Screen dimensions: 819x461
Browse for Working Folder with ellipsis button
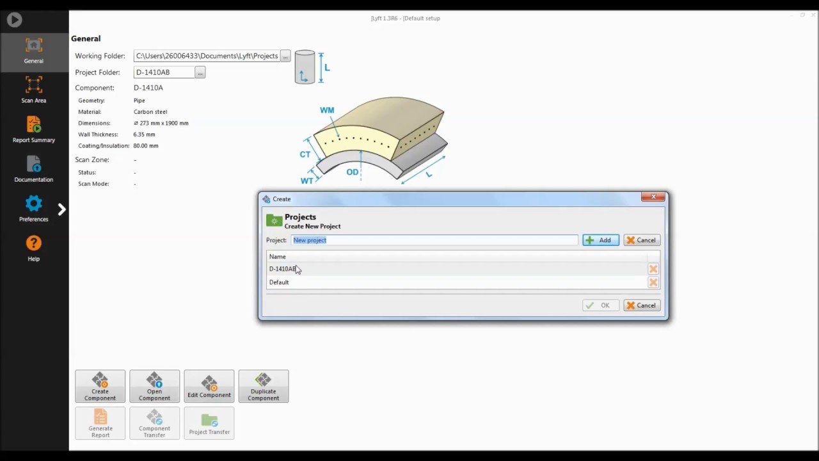tap(285, 56)
